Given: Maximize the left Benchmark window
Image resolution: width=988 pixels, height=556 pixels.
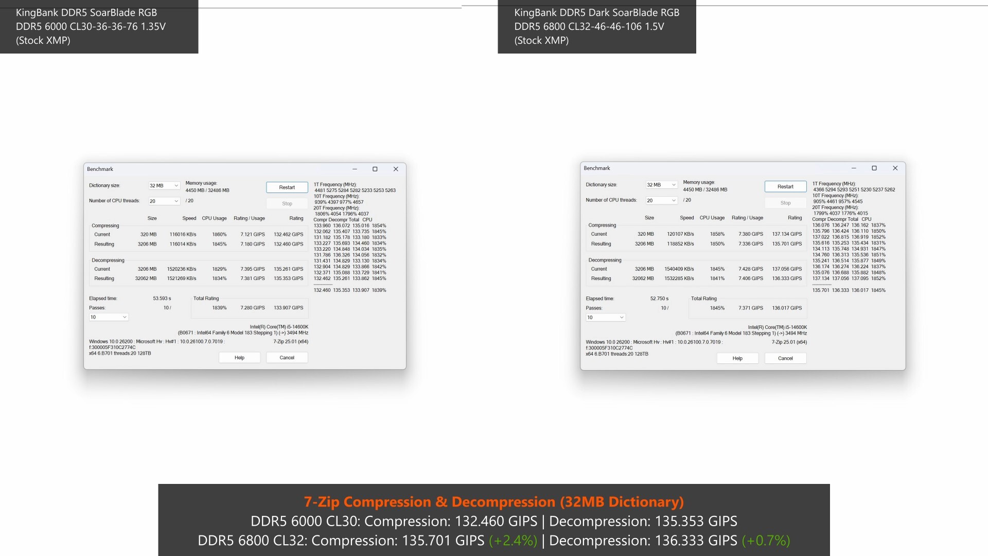Looking at the screenshot, I should (x=375, y=169).
